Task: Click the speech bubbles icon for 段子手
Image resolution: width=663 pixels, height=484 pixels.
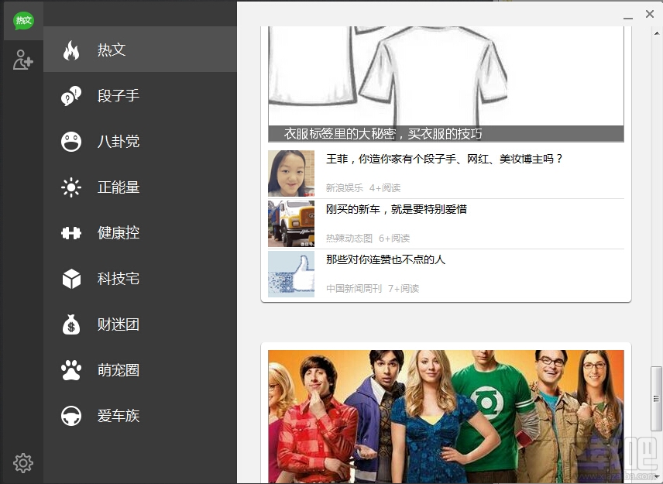Action: pyautogui.click(x=71, y=96)
